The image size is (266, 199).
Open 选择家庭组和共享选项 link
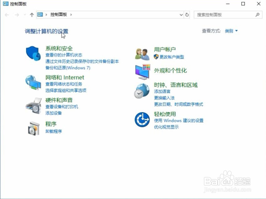tap(66, 90)
